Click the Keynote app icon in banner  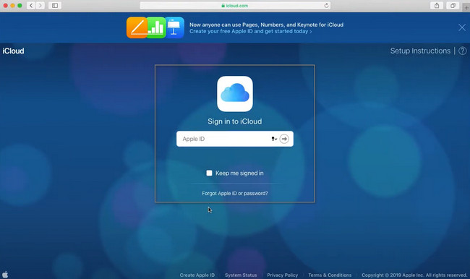tap(175, 27)
